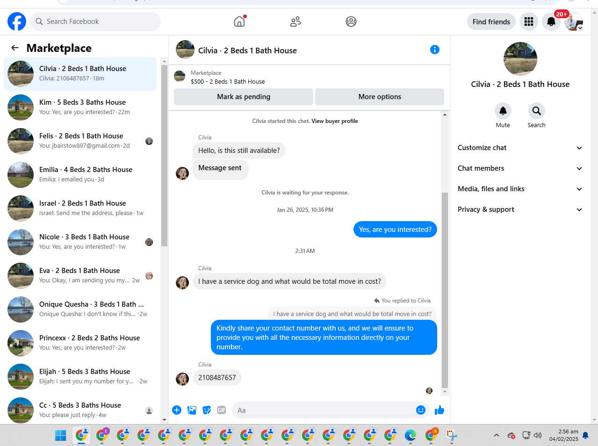Open the View buyer profile link
This screenshot has width=598, height=446.
point(335,121)
